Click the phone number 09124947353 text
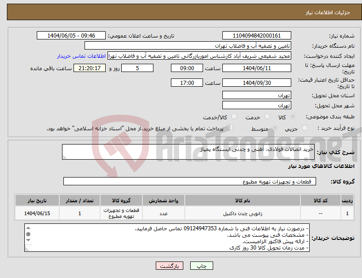The height and width of the screenshot is (278, 362). (200, 228)
